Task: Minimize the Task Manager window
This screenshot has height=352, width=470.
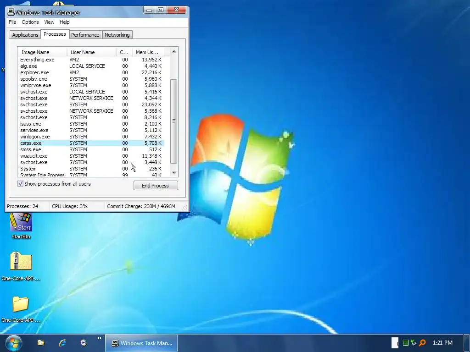Action: click(149, 10)
